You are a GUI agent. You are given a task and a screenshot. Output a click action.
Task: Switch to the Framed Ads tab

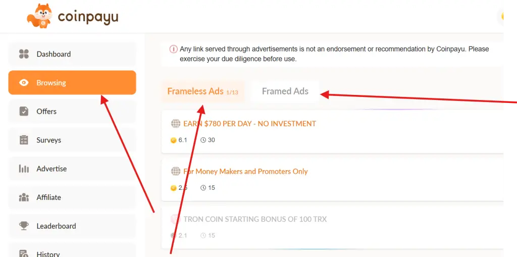click(285, 91)
